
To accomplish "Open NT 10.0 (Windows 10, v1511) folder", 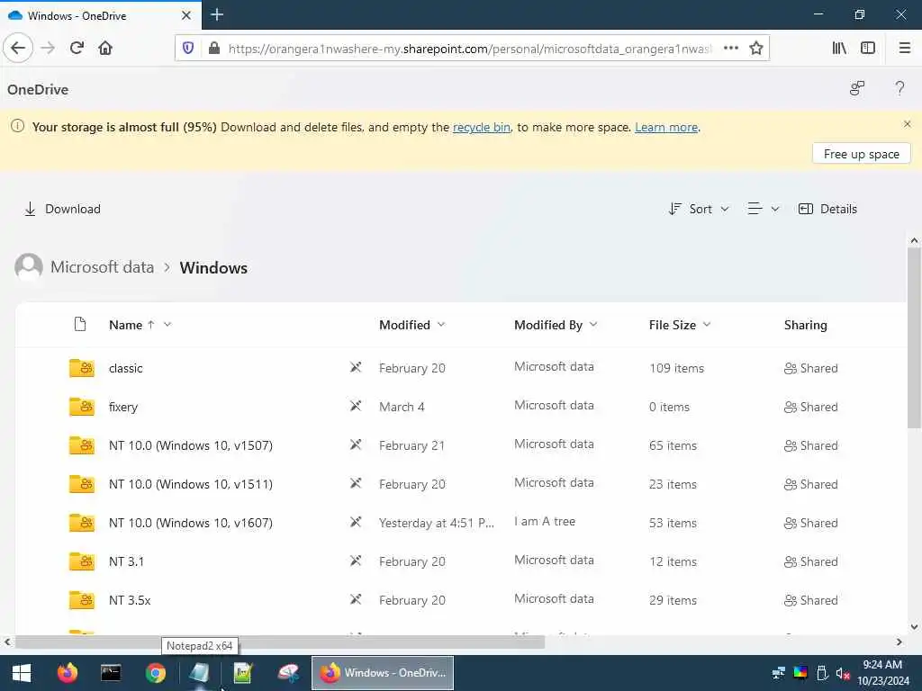I will 191,484.
